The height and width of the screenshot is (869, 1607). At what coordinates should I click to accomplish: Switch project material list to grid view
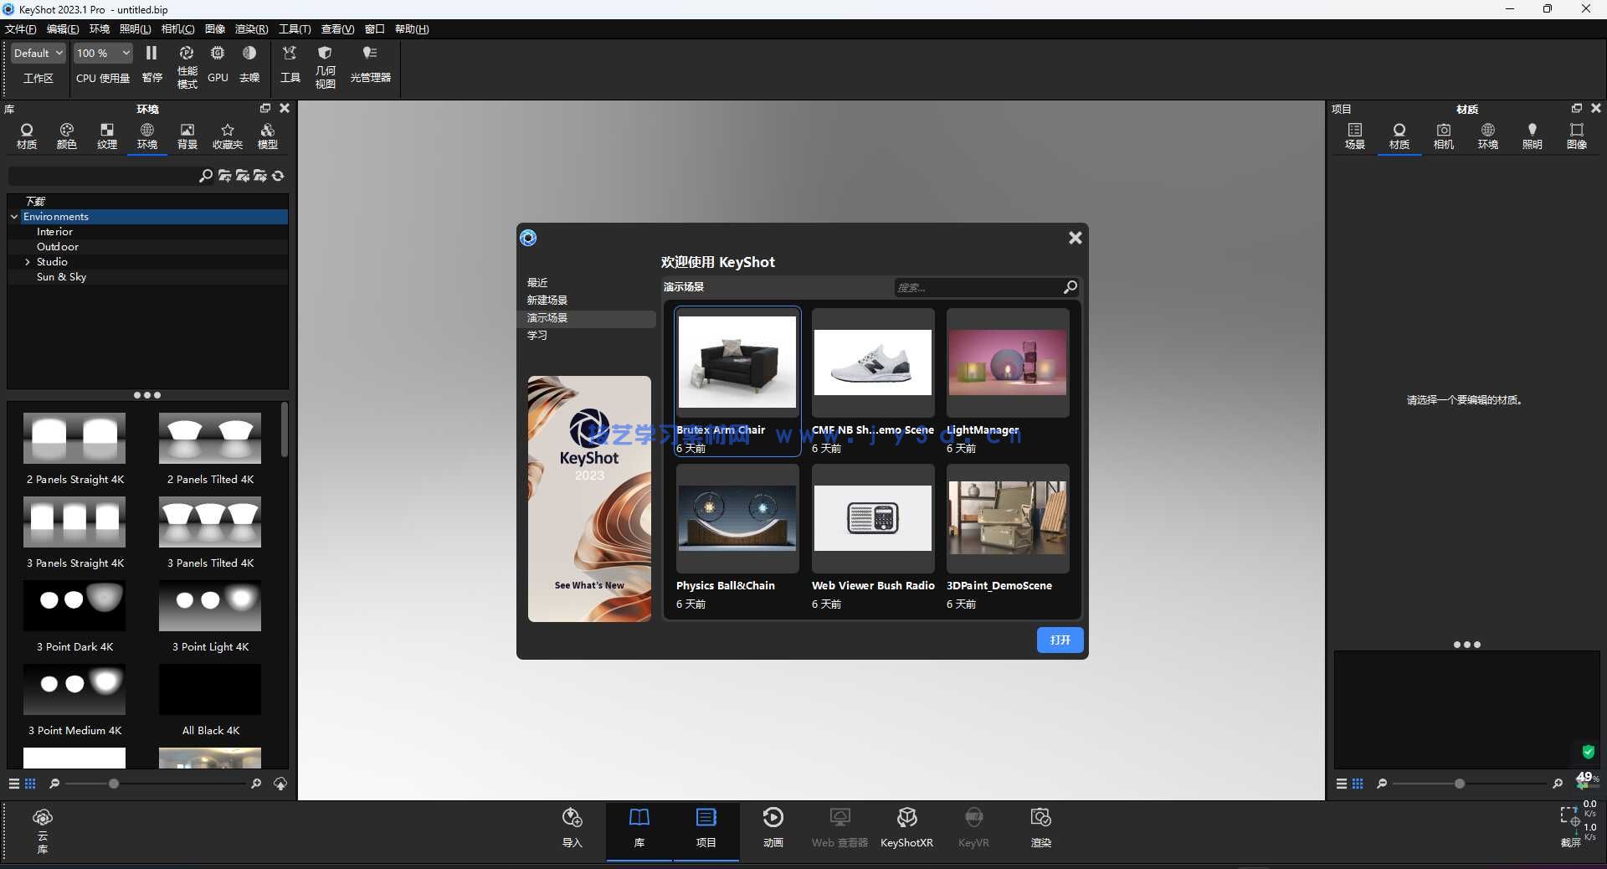pyautogui.click(x=1358, y=784)
